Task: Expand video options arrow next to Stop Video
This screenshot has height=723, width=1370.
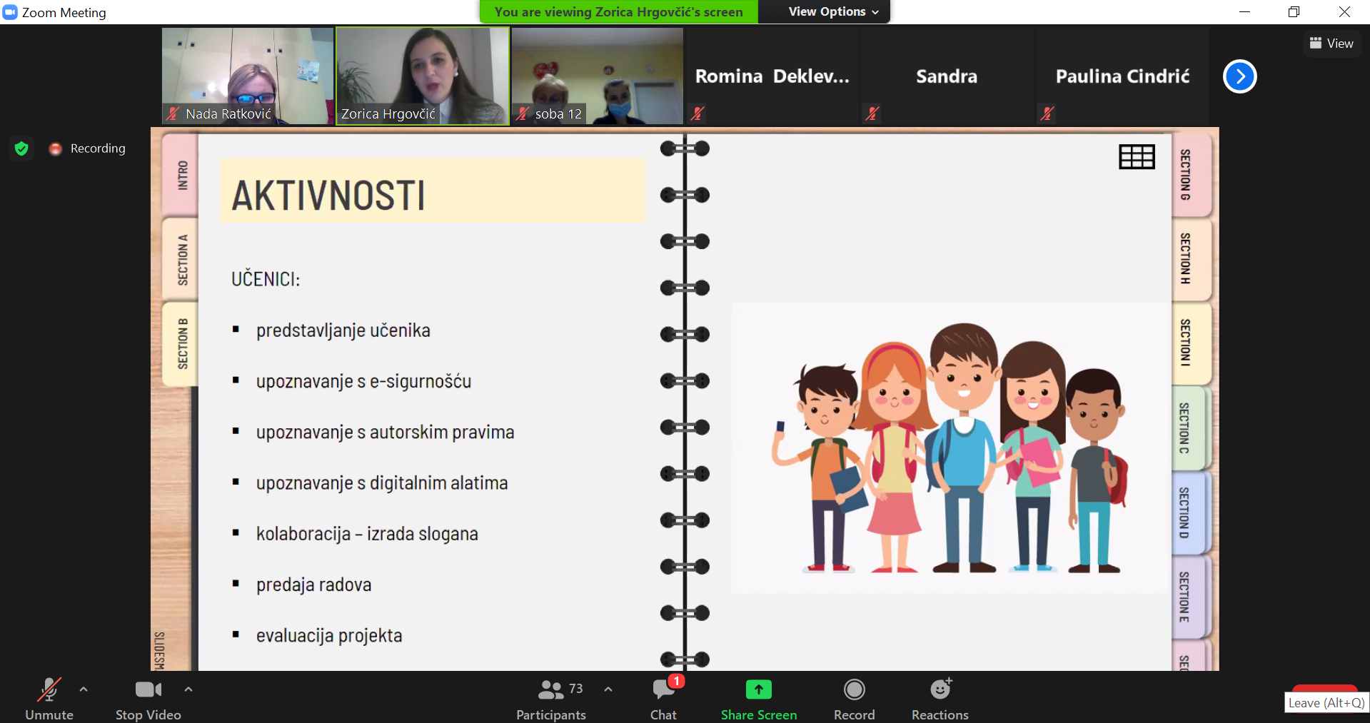Action: tap(188, 689)
